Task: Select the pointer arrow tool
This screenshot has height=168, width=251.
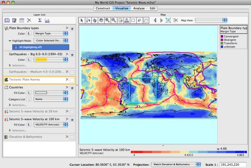Action: pos(82,21)
